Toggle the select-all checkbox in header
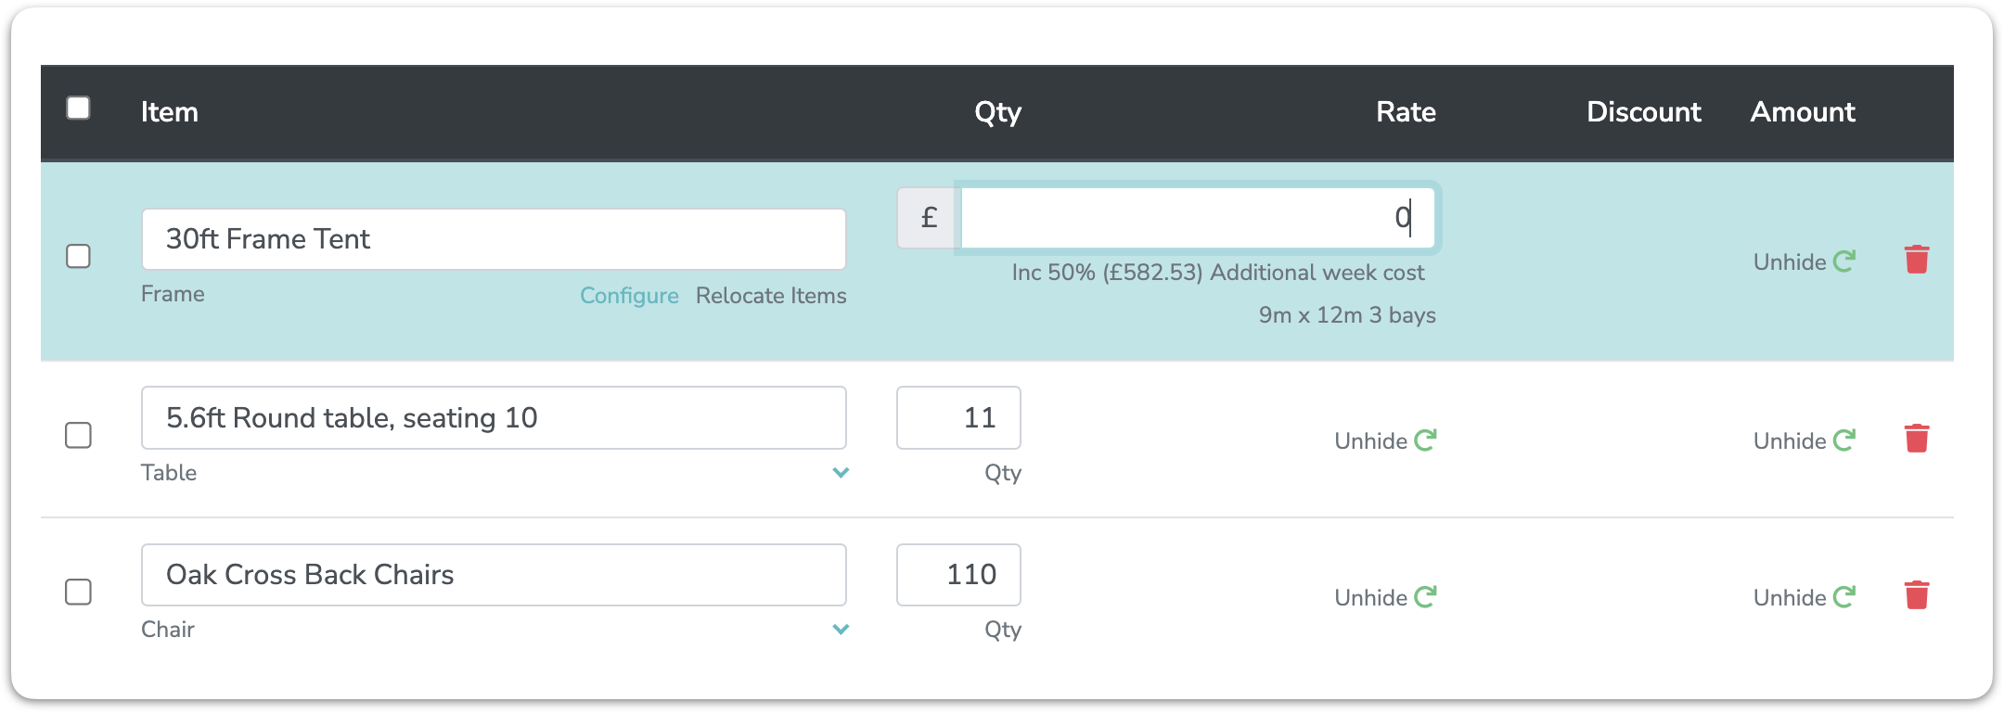This screenshot has height=714, width=2004. (x=79, y=108)
